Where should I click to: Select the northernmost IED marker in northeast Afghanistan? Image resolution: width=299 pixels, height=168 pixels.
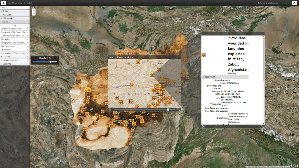[177, 52]
